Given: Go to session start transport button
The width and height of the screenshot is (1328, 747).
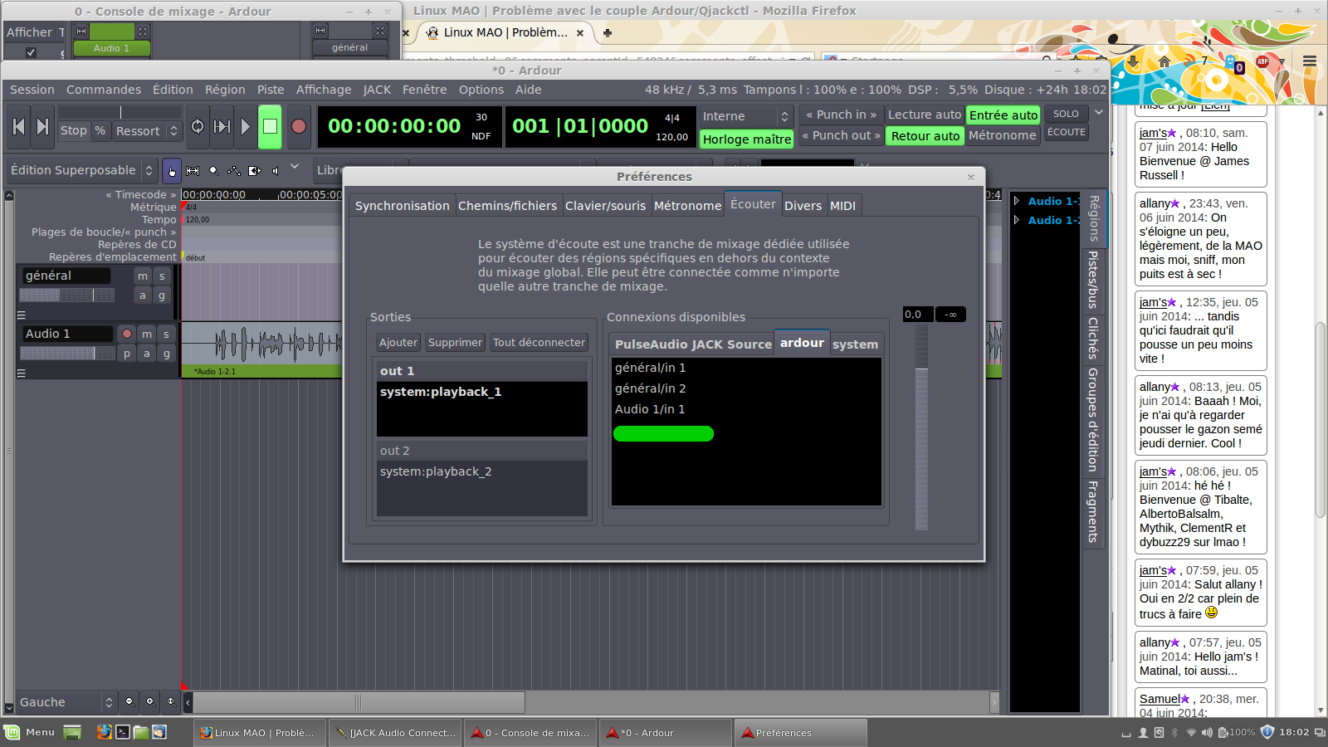Looking at the screenshot, I should click(x=19, y=126).
